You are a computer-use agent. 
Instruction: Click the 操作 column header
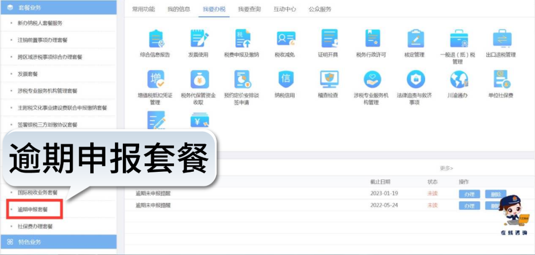pyautogui.click(x=464, y=182)
